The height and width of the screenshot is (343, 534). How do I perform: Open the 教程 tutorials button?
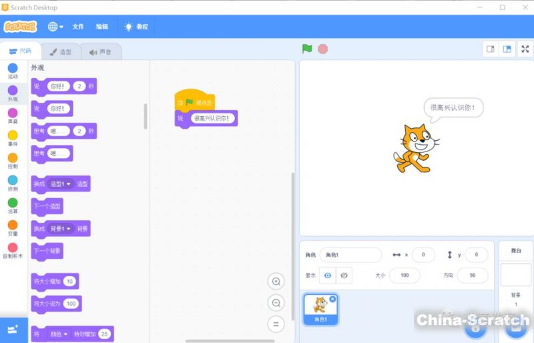point(136,27)
